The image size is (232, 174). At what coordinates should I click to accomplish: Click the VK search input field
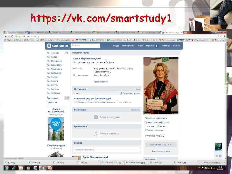point(85,45)
